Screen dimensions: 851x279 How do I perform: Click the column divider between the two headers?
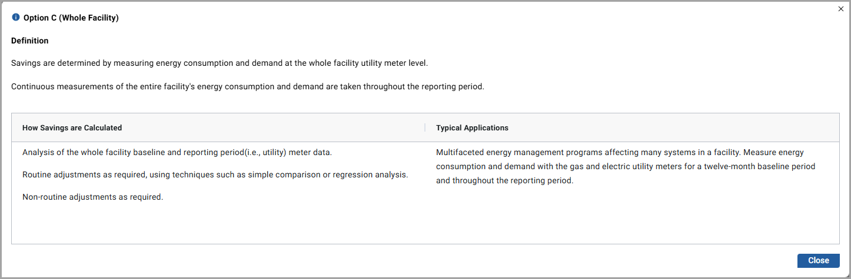pyautogui.click(x=425, y=127)
